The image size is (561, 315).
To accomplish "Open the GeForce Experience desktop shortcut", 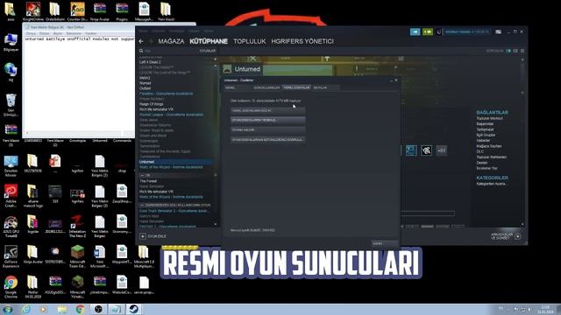I will pyautogui.click(x=11, y=256).
